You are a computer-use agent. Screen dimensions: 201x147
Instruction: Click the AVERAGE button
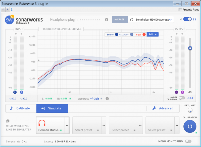pos(120,20)
